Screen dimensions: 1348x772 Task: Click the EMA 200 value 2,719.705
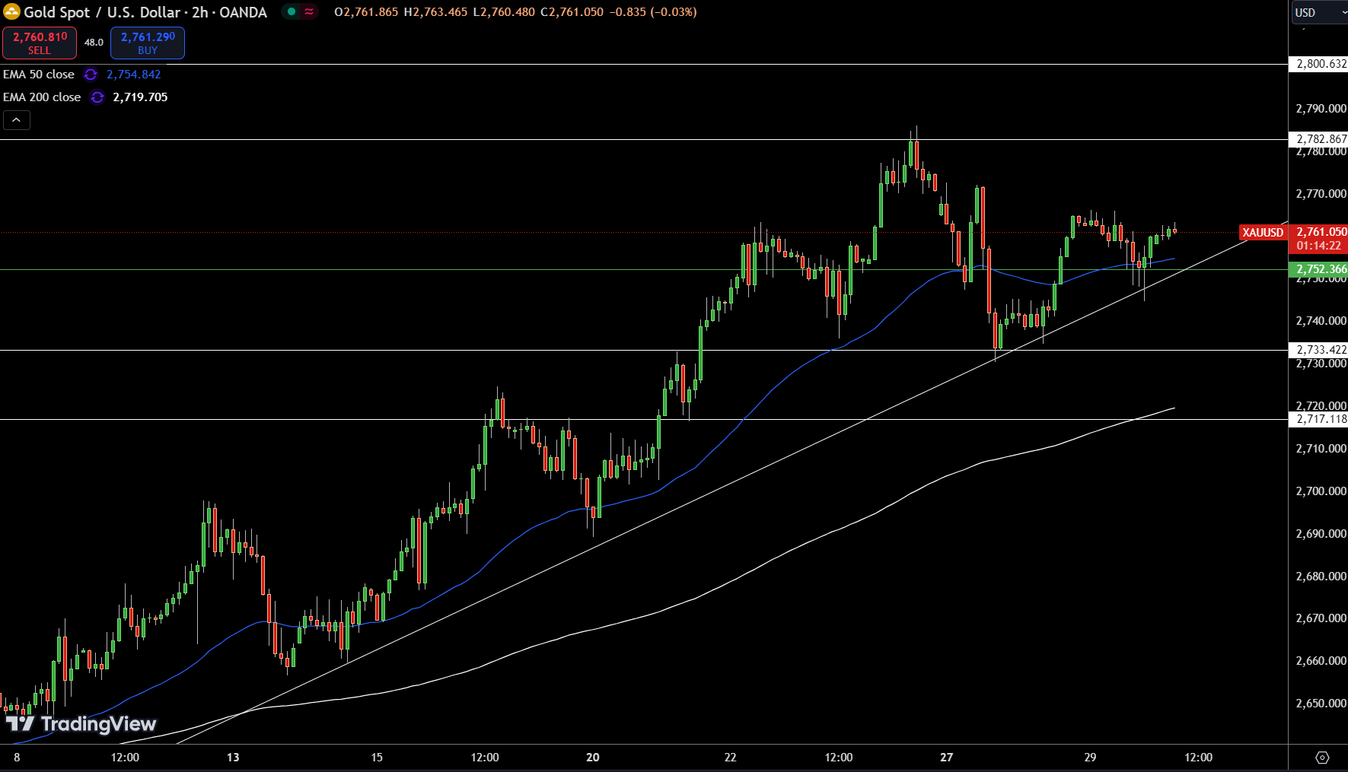click(x=140, y=97)
